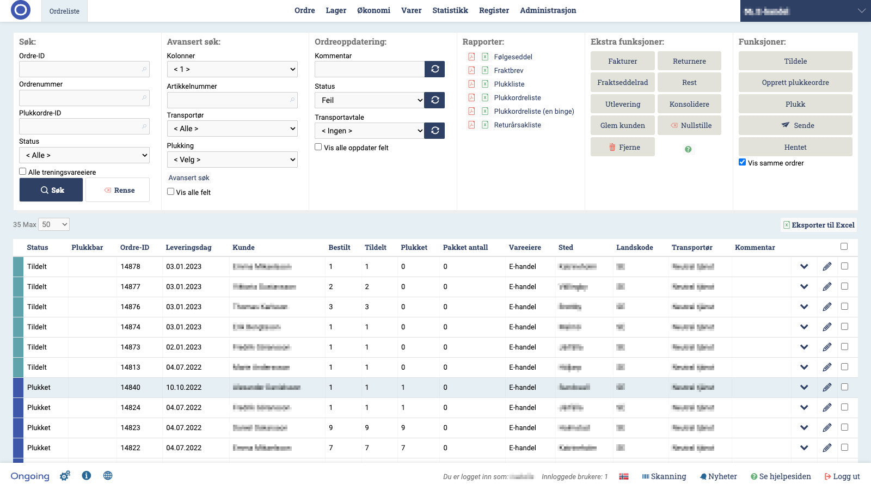Viewport: 871px width, 490px height.
Task: Click the Norwegian flag icon
Action: tap(624, 476)
